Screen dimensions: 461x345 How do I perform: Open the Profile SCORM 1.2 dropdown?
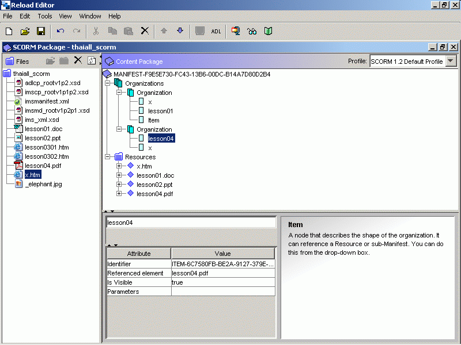(451, 62)
